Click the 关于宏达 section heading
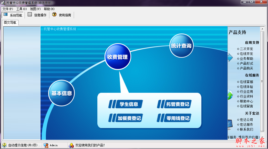 [252, 113]
